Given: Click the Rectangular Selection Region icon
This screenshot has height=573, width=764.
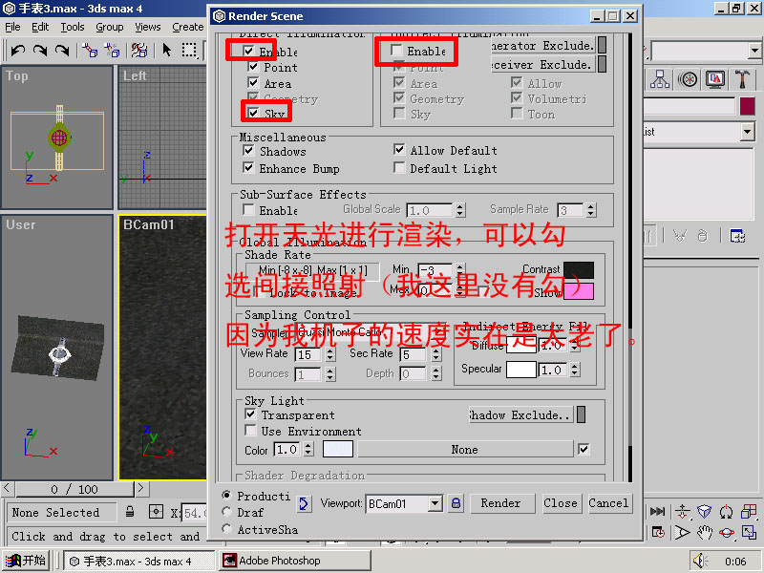Looking at the screenshot, I should [x=189, y=51].
